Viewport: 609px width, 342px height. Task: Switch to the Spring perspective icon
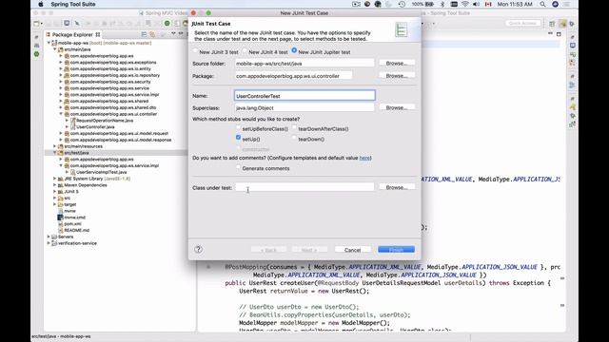click(x=562, y=24)
